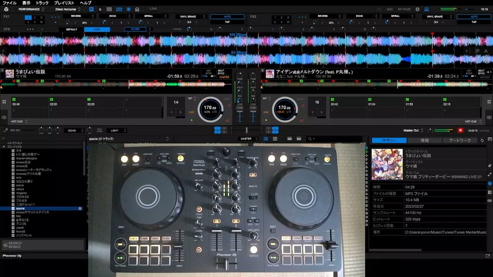
Task: Toggle CFX DEFAULT bank
Action: pyautogui.click(x=71, y=29)
